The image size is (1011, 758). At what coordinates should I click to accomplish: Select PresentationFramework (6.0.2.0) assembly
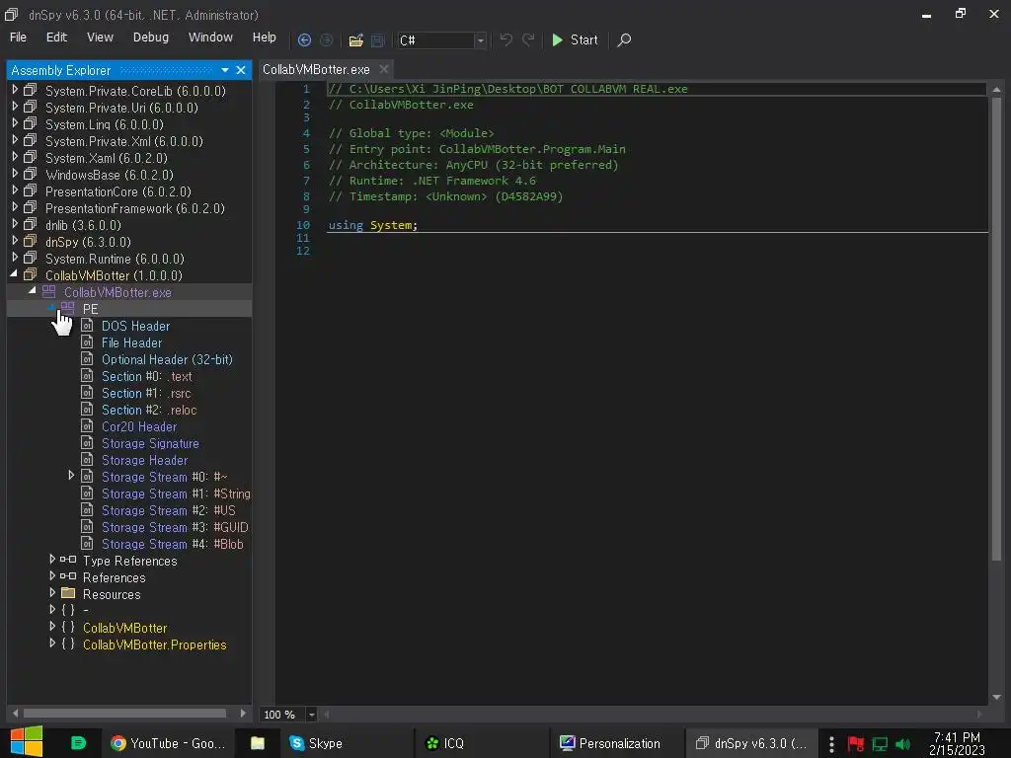pos(134,209)
